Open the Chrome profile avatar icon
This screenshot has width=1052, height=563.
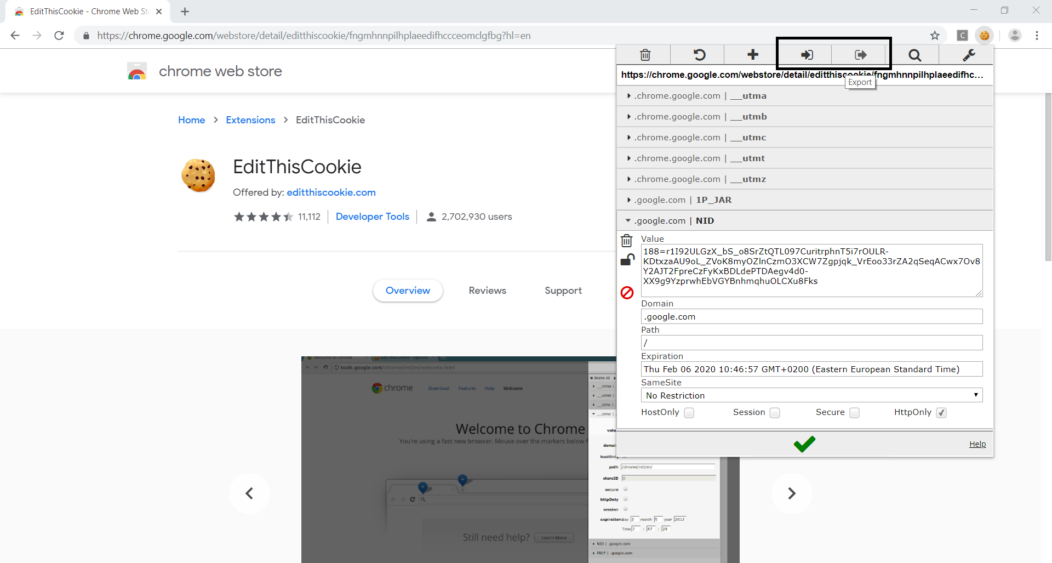click(1015, 36)
